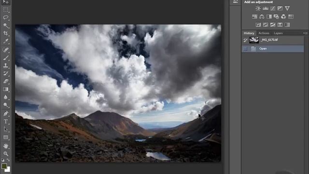The width and height of the screenshot is (309, 174).
Task: Select the Path Selection tool
Action: click(x=5, y=129)
